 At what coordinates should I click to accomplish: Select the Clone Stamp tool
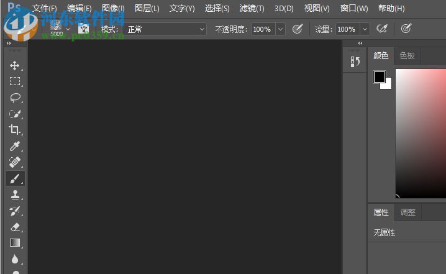(15, 194)
